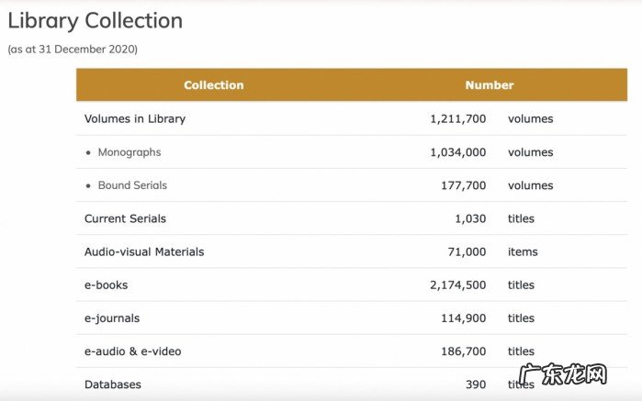The image size is (642, 401).
Task: Click the e-journals row label
Action: click(112, 318)
